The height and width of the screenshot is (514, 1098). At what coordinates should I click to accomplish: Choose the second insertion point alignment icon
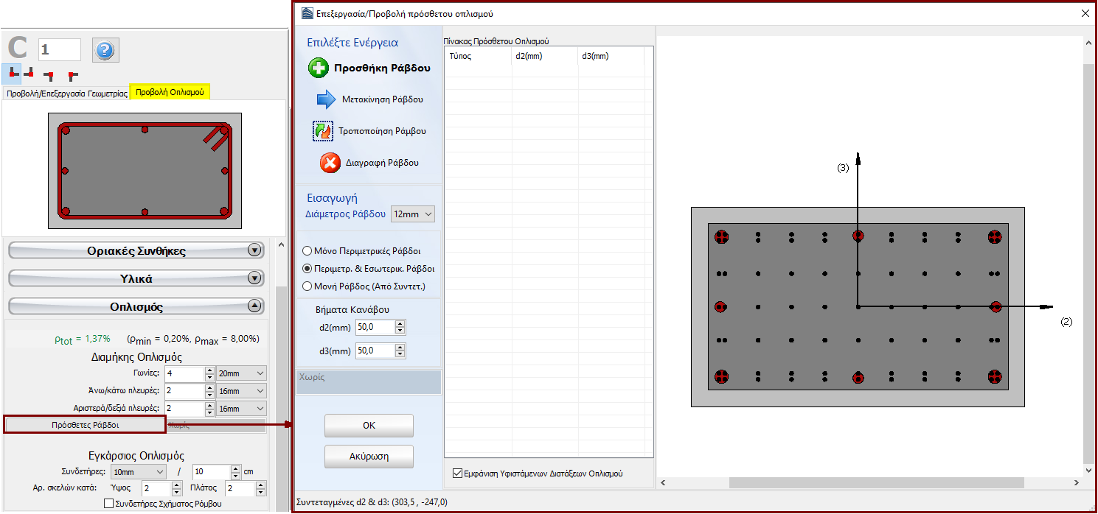click(29, 73)
